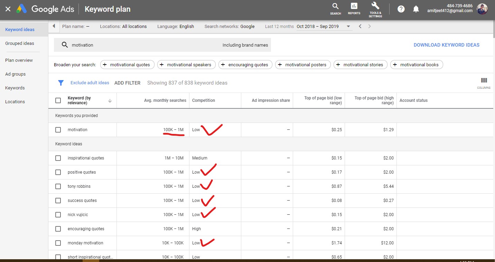Check the 'positive quotes' checkbox
Image resolution: width=495 pixels, height=262 pixels.
click(58, 172)
